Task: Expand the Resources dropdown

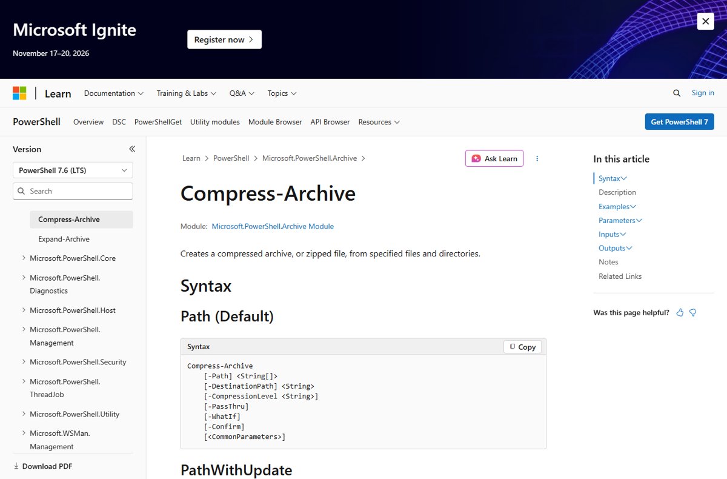Action: pos(379,122)
